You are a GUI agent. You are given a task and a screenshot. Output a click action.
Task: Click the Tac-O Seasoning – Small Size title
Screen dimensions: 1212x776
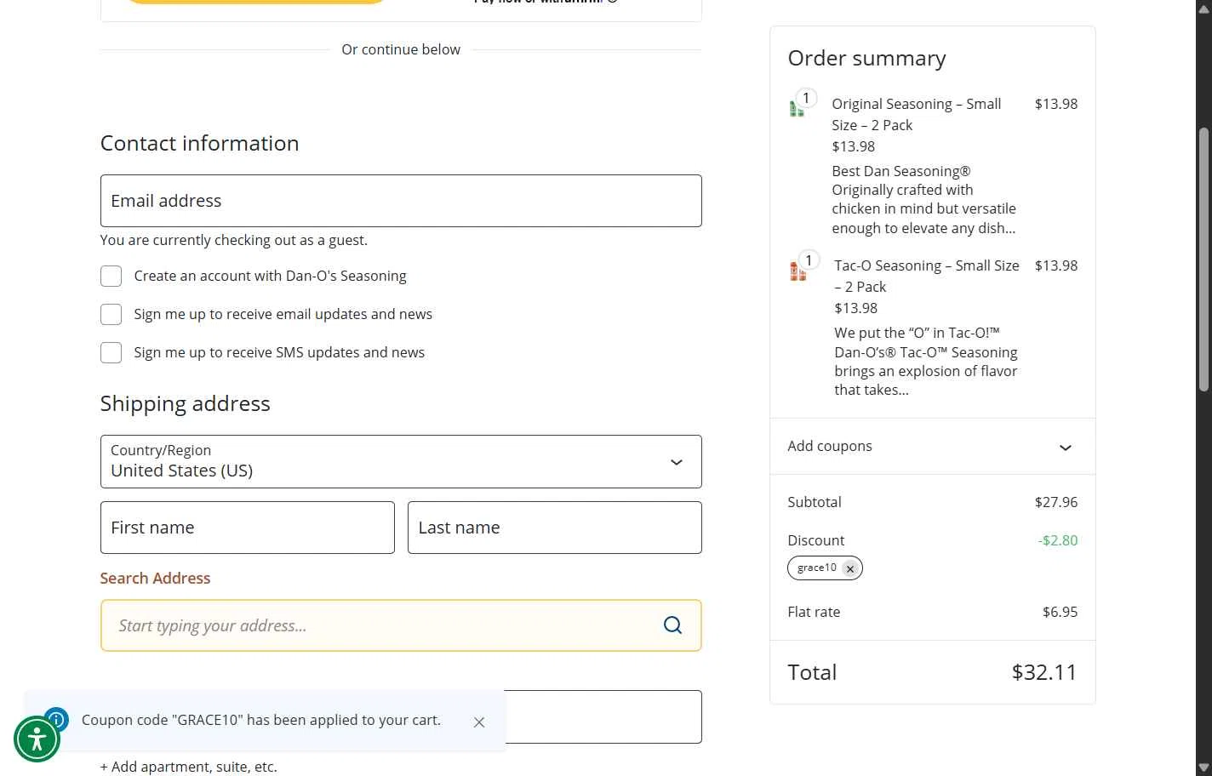click(927, 276)
